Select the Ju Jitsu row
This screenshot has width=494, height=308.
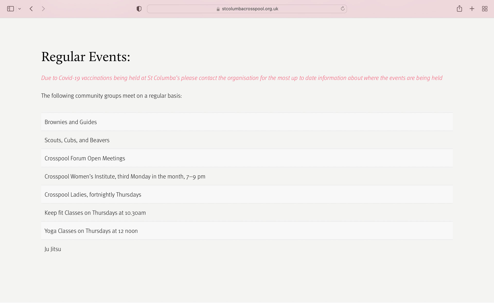(x=247, y=249)
